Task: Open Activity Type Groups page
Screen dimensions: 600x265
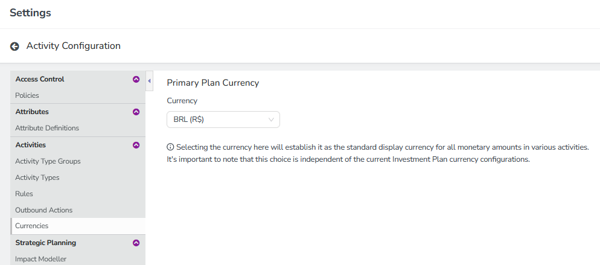Action: coord(48,161)
